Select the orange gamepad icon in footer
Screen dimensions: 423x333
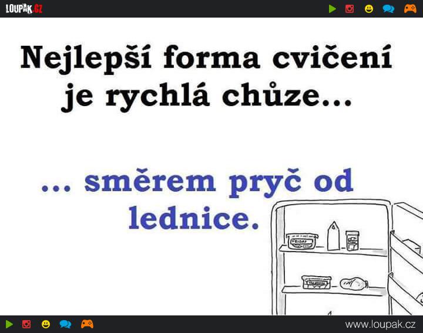pos(87,324)
